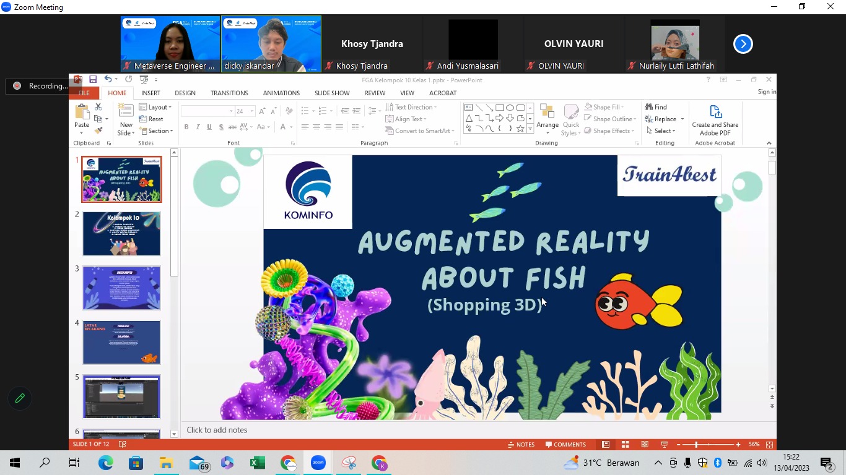This screenshot has height=475, width=846.
Task: Click Replace in the Editing group
Action: [x=662, y=119]
